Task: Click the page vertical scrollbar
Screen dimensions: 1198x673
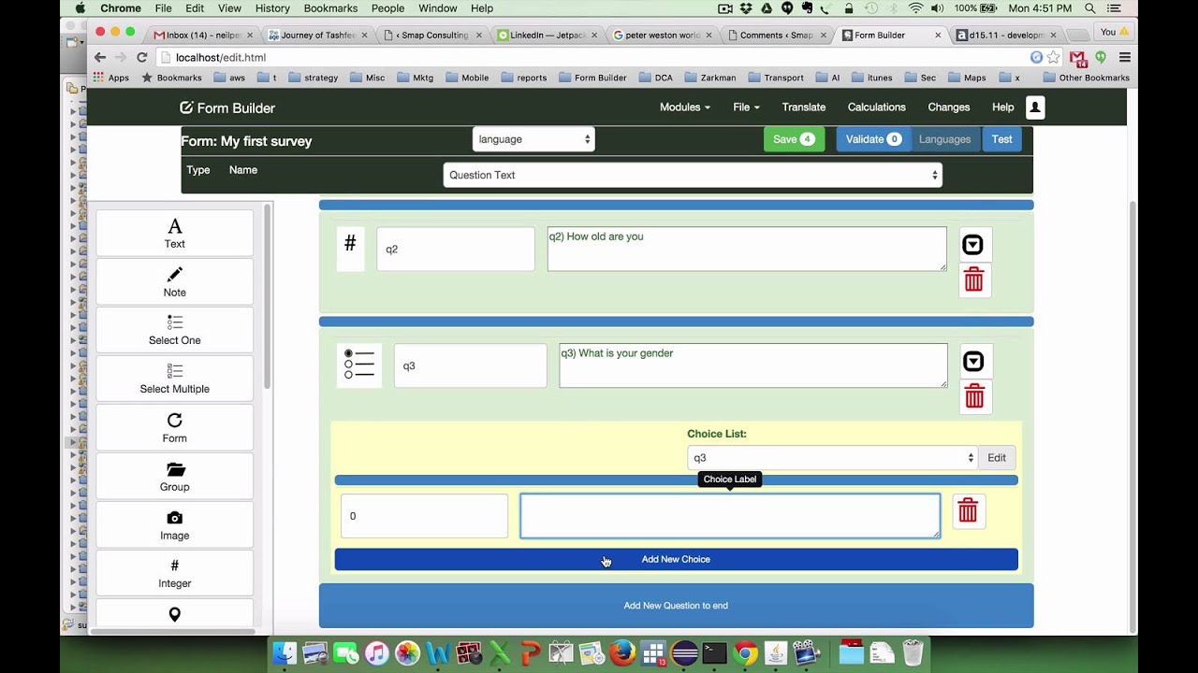Action: (x=1132, y=416)
